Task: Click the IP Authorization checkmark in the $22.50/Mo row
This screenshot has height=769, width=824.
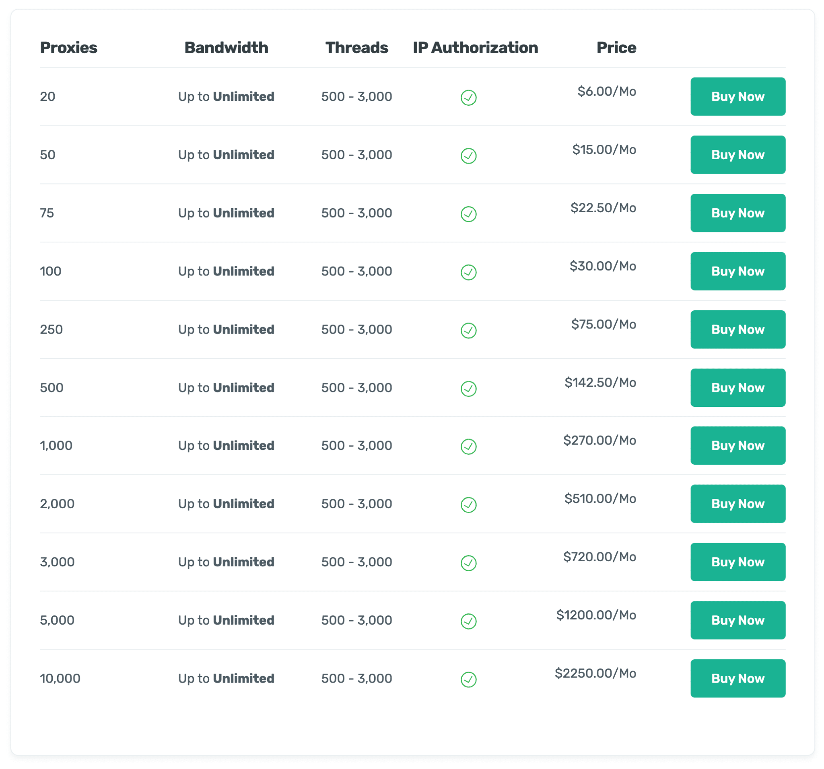Action: pos(468,214)
